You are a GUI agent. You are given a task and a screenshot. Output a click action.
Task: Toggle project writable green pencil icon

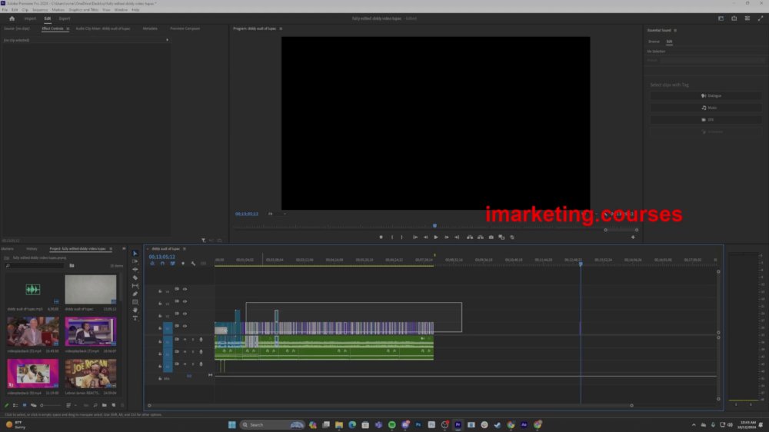point(6,405)
